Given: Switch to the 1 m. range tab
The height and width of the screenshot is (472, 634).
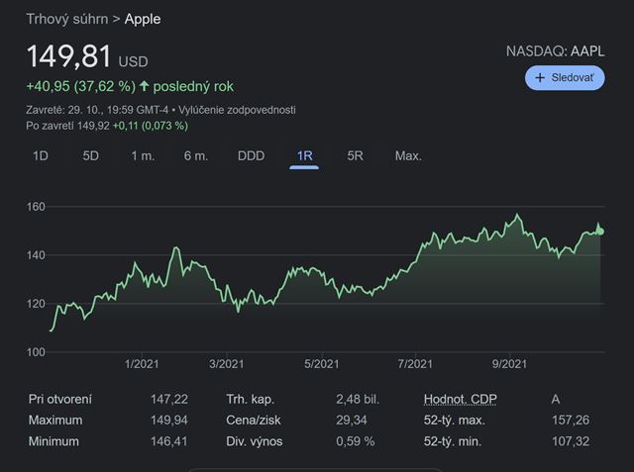Looking at the screenshot, I should (143, 156).
